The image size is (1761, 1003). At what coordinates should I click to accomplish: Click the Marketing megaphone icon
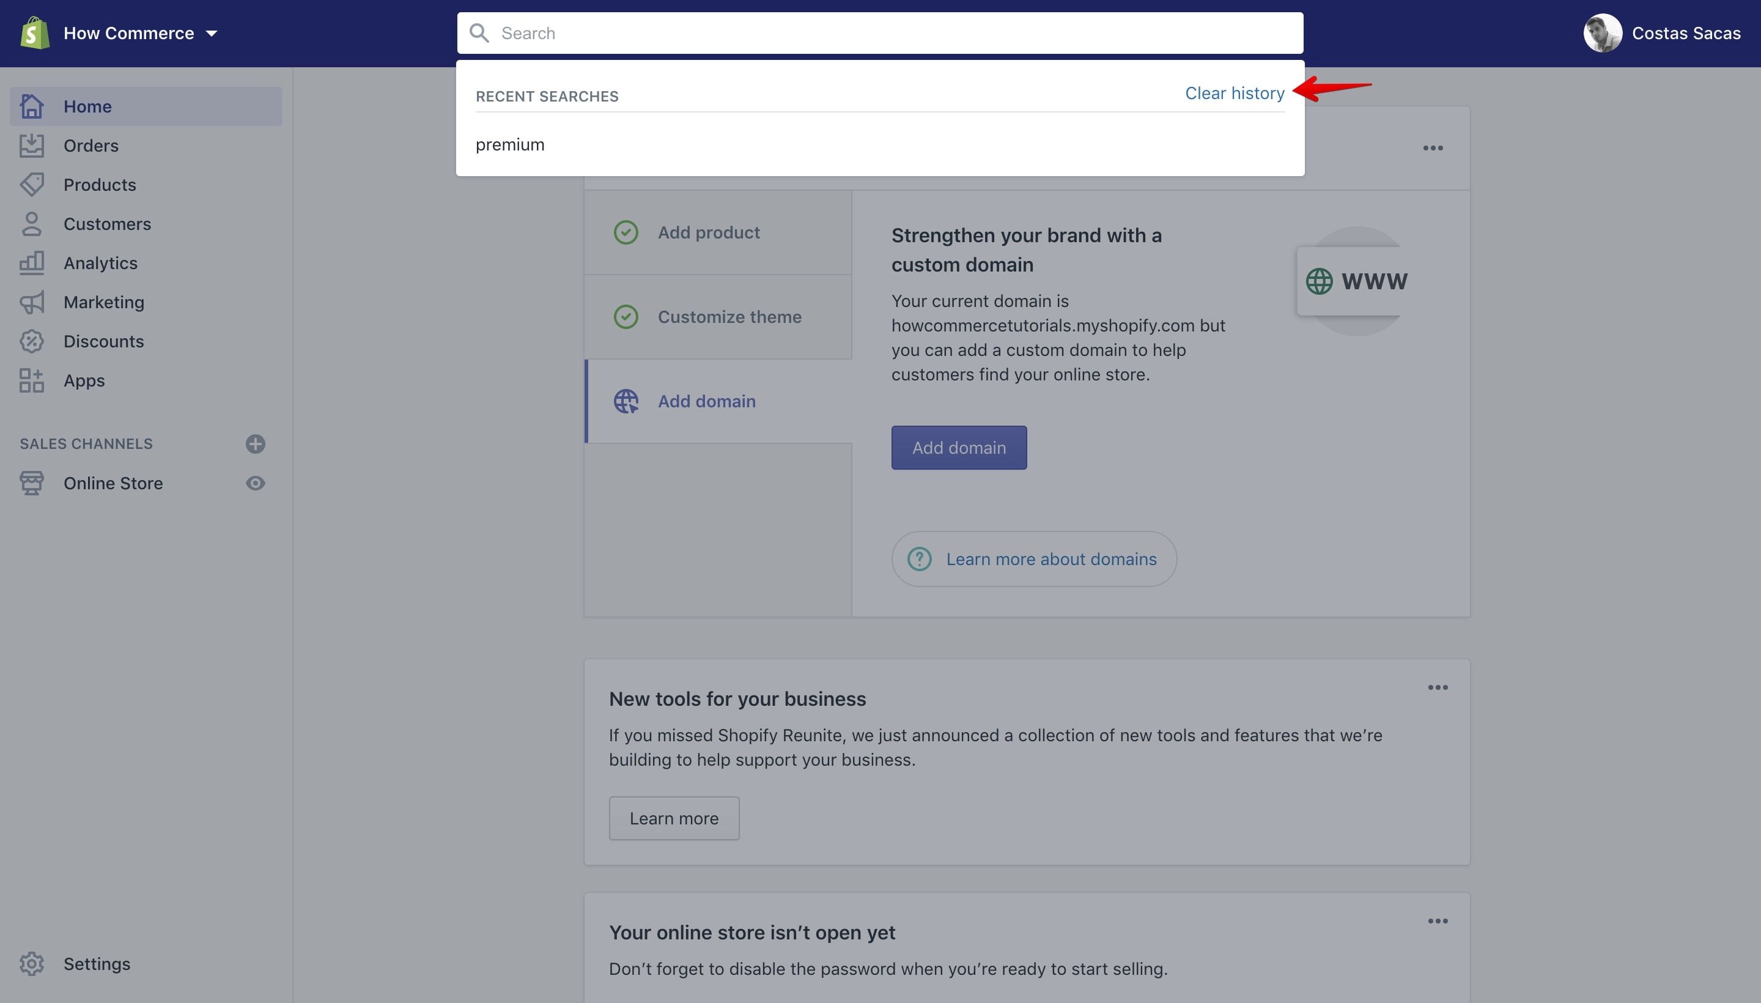pos(32,302)
